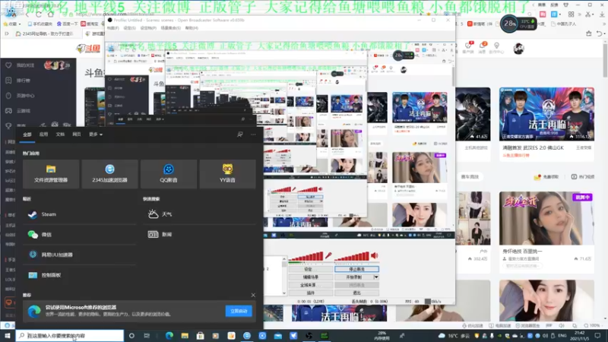The width and height of the screenshot is (608, 342).
Task: Click the 热门视频 link on Douyu
Action: click(582, 177)
